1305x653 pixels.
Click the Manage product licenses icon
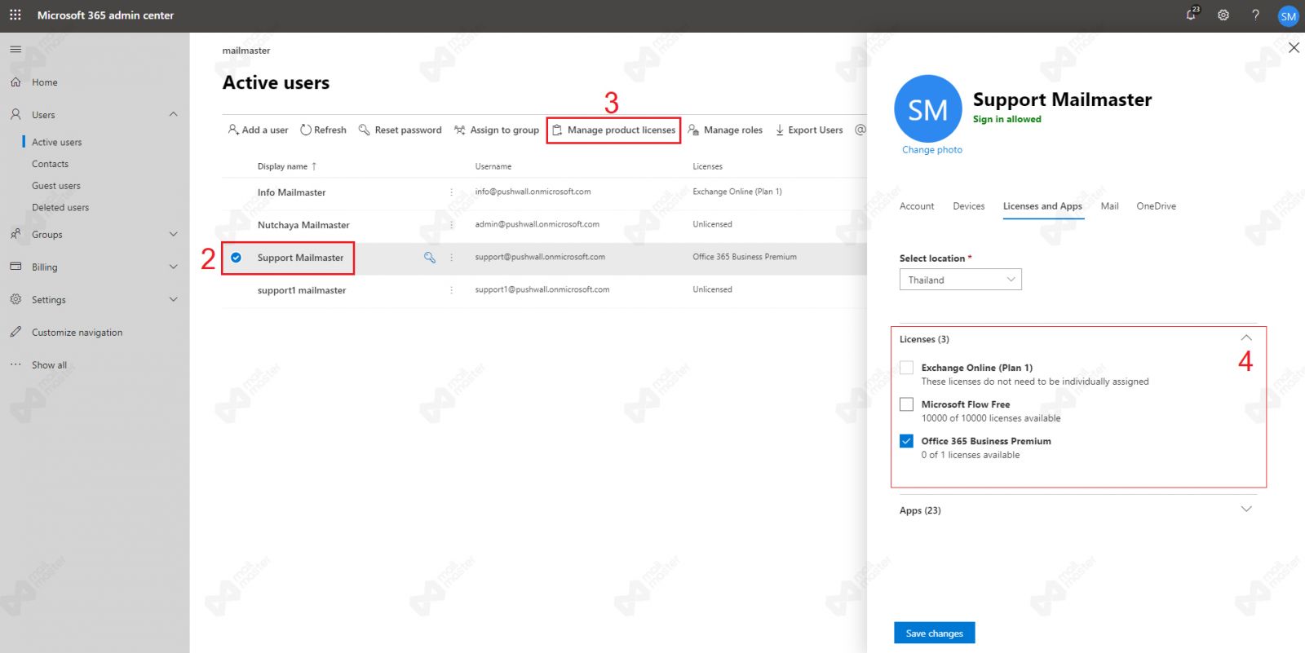click(558, 130)
